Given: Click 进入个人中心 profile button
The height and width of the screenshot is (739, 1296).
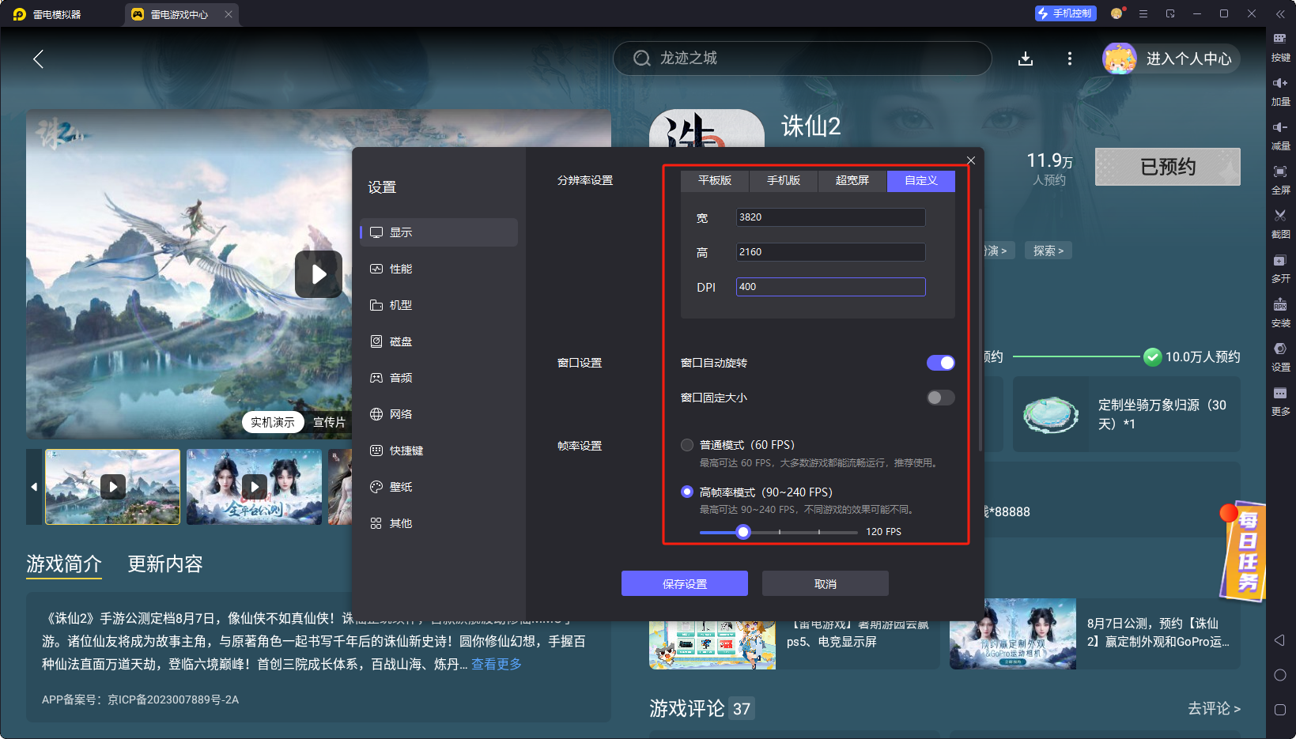Looking at the screenshot, I should 1172,58.
